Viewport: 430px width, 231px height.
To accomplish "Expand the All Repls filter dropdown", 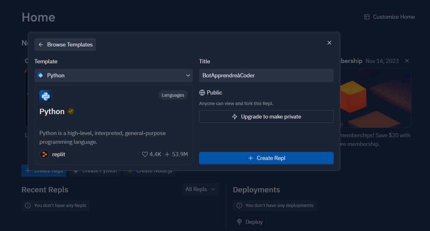I will [201, 190].
